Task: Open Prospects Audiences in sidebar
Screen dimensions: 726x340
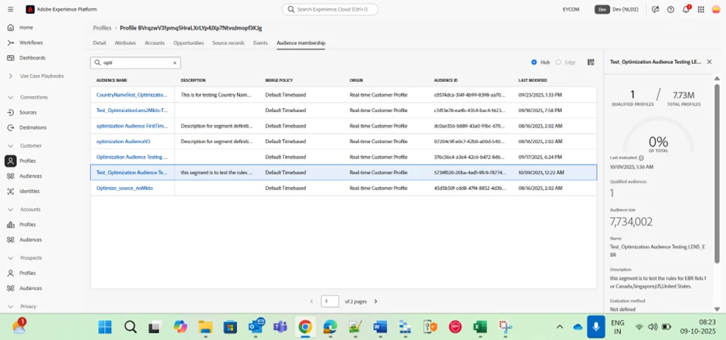Action: 31,288
